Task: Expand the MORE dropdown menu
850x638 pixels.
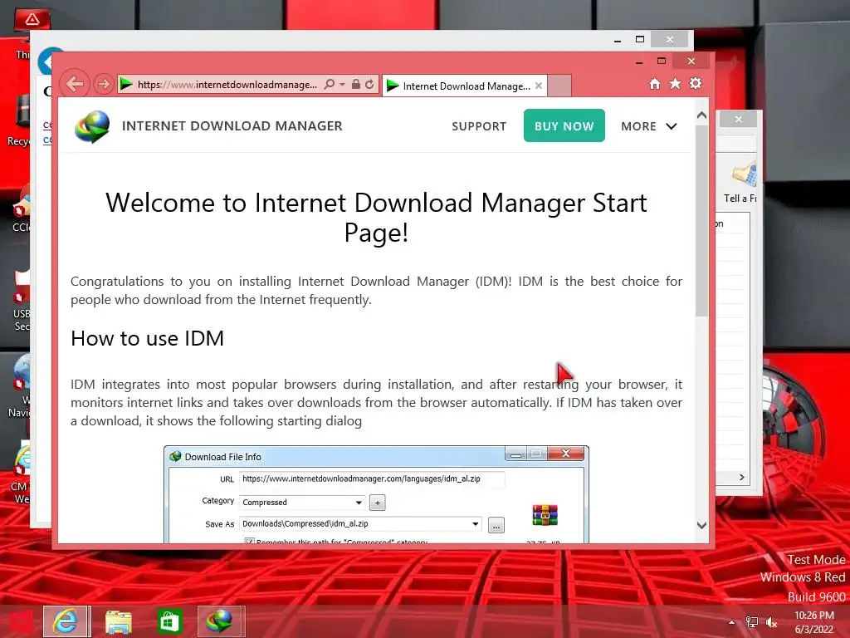Action: tap(649, 126)
